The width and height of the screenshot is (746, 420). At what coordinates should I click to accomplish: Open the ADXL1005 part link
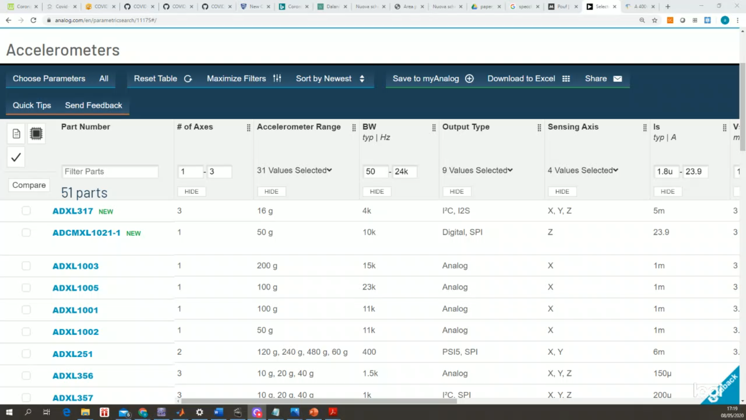75,288
